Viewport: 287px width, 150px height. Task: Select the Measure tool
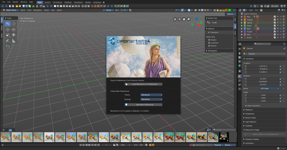(13, 41)
